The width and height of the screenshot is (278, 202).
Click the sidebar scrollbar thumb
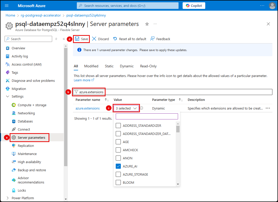coord(66,107)
